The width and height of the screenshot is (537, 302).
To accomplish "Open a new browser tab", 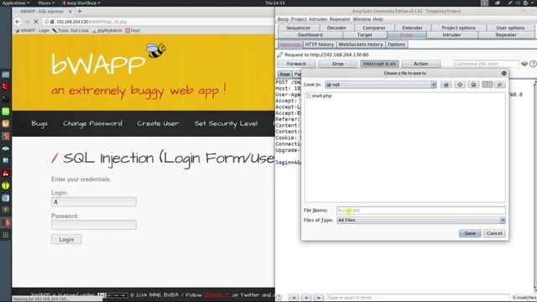I will tap(80, 11).
